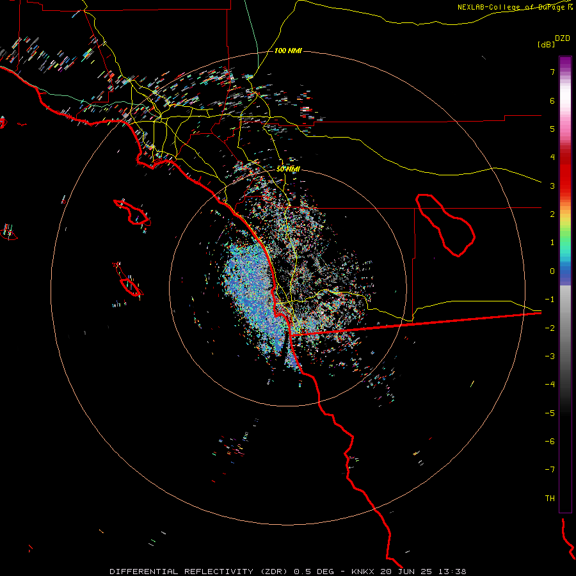Click the 4 label on the dB scale
The width and height of the screenshot is (576, 576).
(552, 157)
